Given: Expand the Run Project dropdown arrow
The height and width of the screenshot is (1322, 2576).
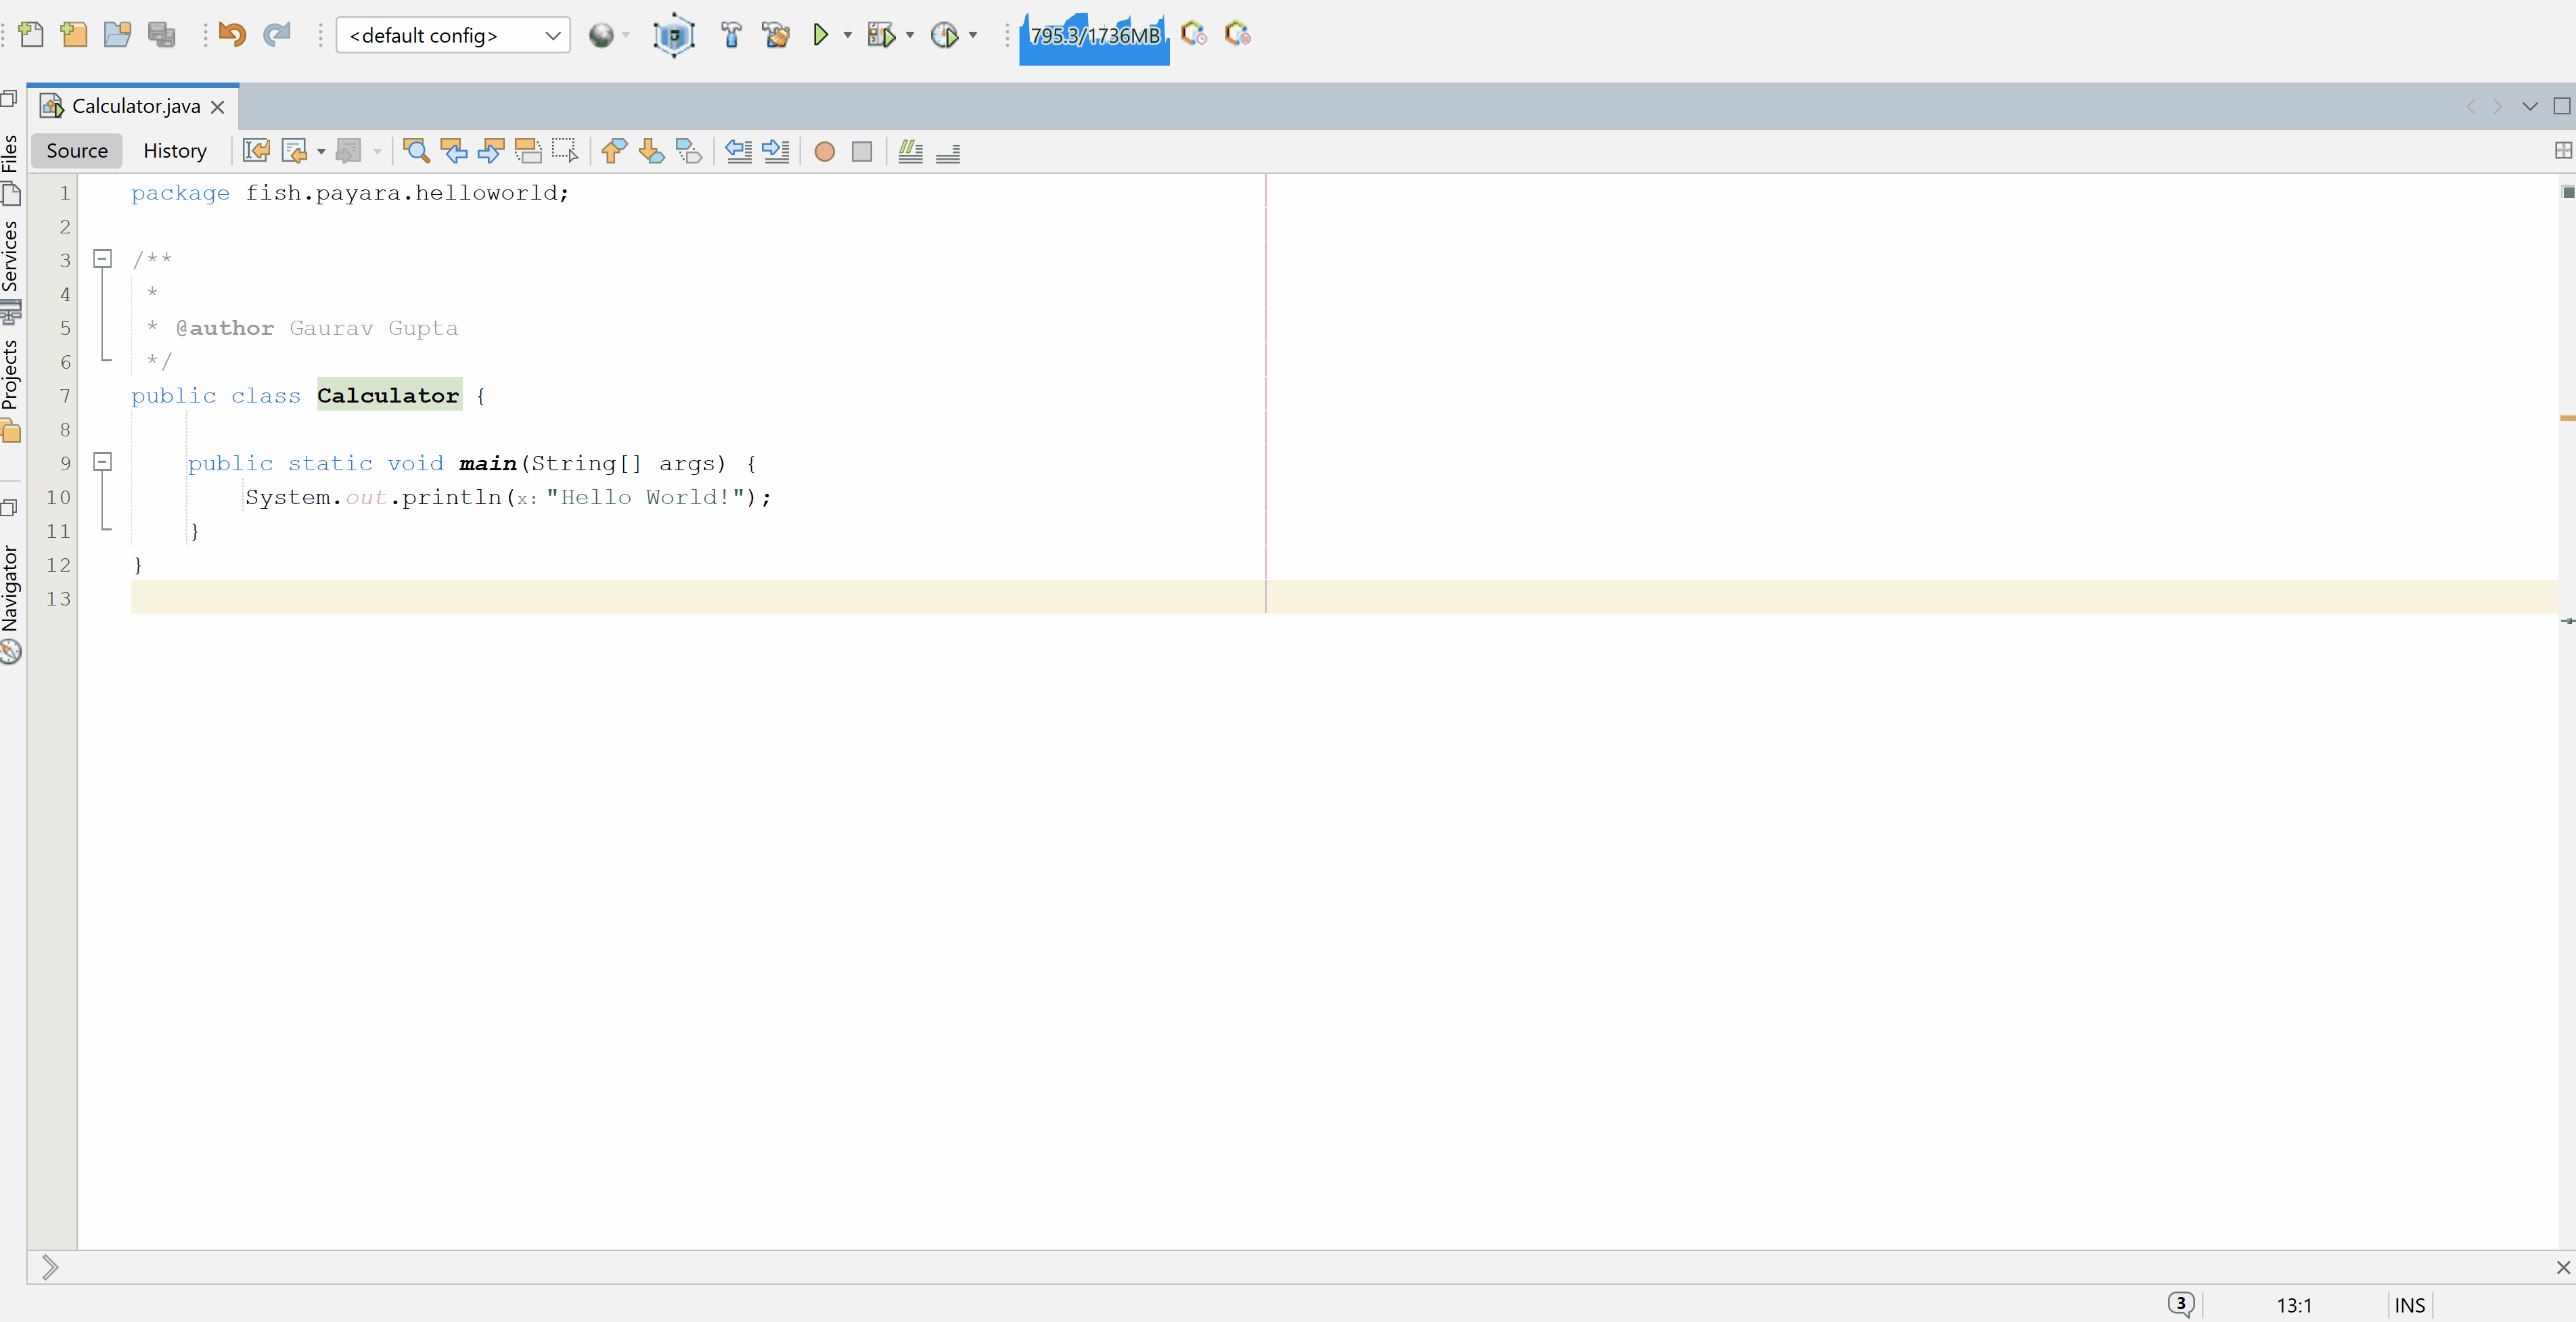Looking at the screenshot, I should coord(848,35).
